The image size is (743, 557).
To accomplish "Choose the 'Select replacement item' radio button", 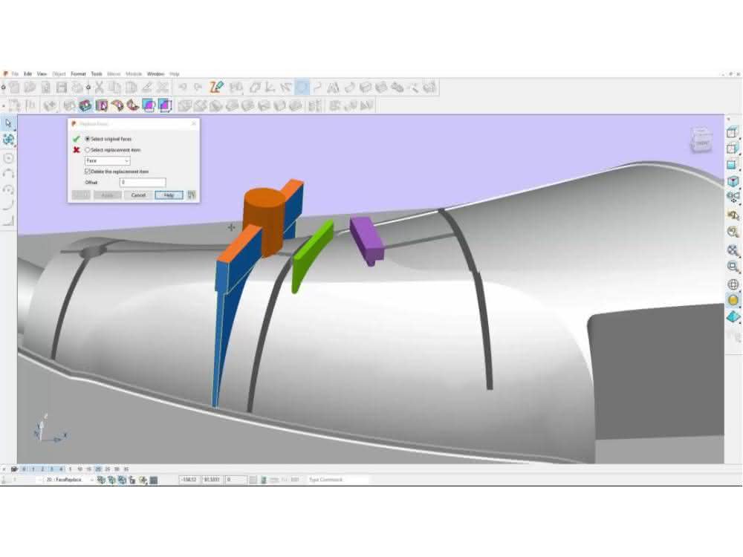I will point(87,150).
